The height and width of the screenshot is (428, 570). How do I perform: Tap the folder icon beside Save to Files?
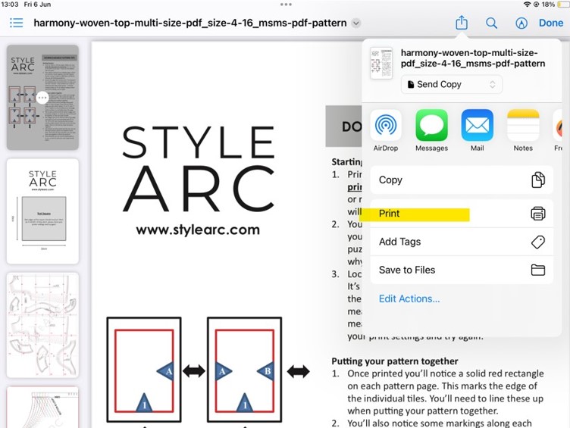click(x=537, y=270)
